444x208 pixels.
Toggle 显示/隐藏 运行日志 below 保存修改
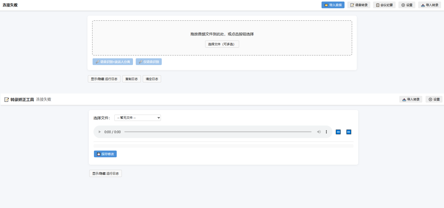pos(106,174)
